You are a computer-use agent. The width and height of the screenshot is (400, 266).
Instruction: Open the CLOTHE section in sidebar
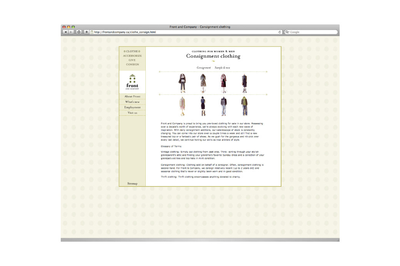132,51
